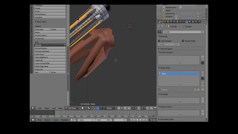Open the Object Data properties tab (highlighted)
The height and width of the screenshot is (134, 238).
(x=187, y=22)
